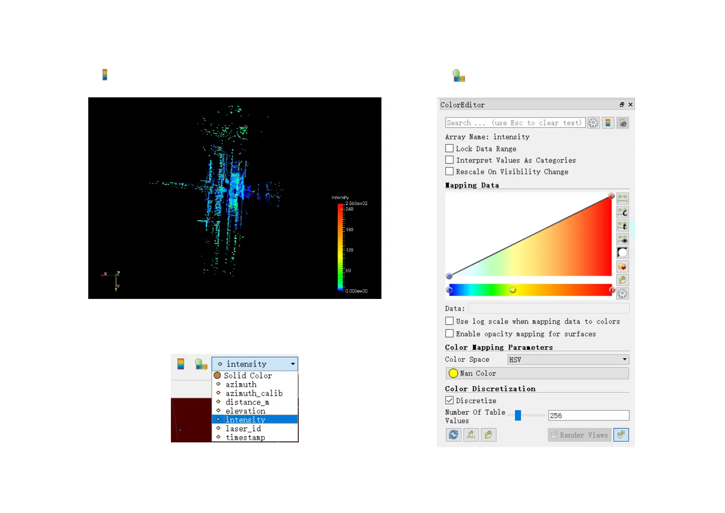Image resolution: width=725 pixels, height=513 pixels.
Task: Enable log scale when mapping data to colors
Action: 449,321
